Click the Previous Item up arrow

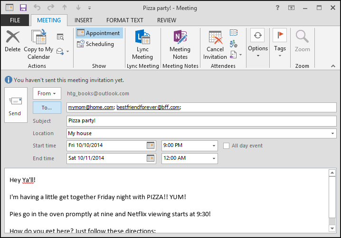tap(65, 8)
